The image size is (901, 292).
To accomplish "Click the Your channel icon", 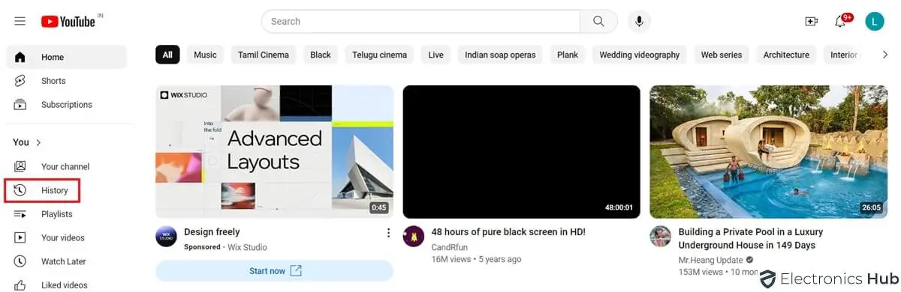I will tap(20, 166).
